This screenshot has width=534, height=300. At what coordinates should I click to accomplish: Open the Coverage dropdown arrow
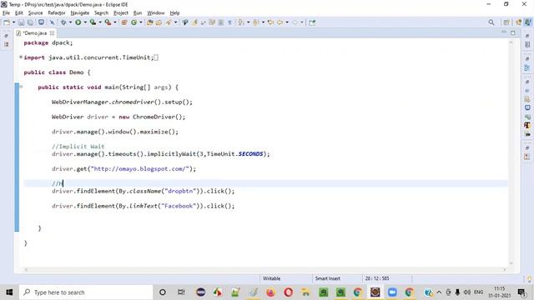point(100,22)
